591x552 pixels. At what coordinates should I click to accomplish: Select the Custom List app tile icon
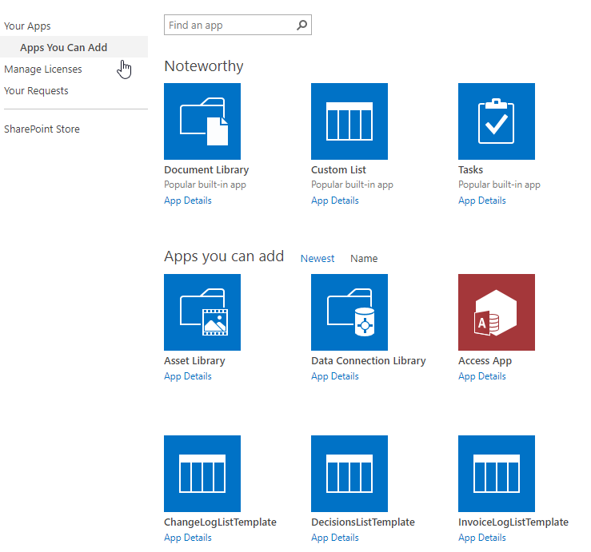[349, 121]
